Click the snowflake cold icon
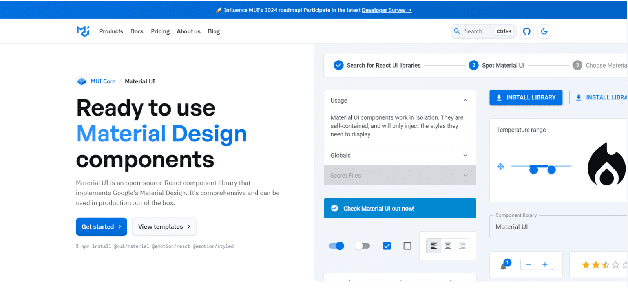 501,167
